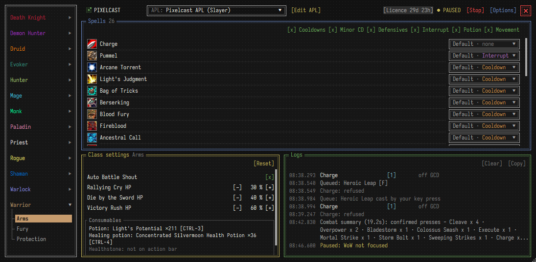Viewport: 536px width, 262px height.
Task: Decrease Die by the Sword HP
Action: pyautogui.click(x=237, y=198)
